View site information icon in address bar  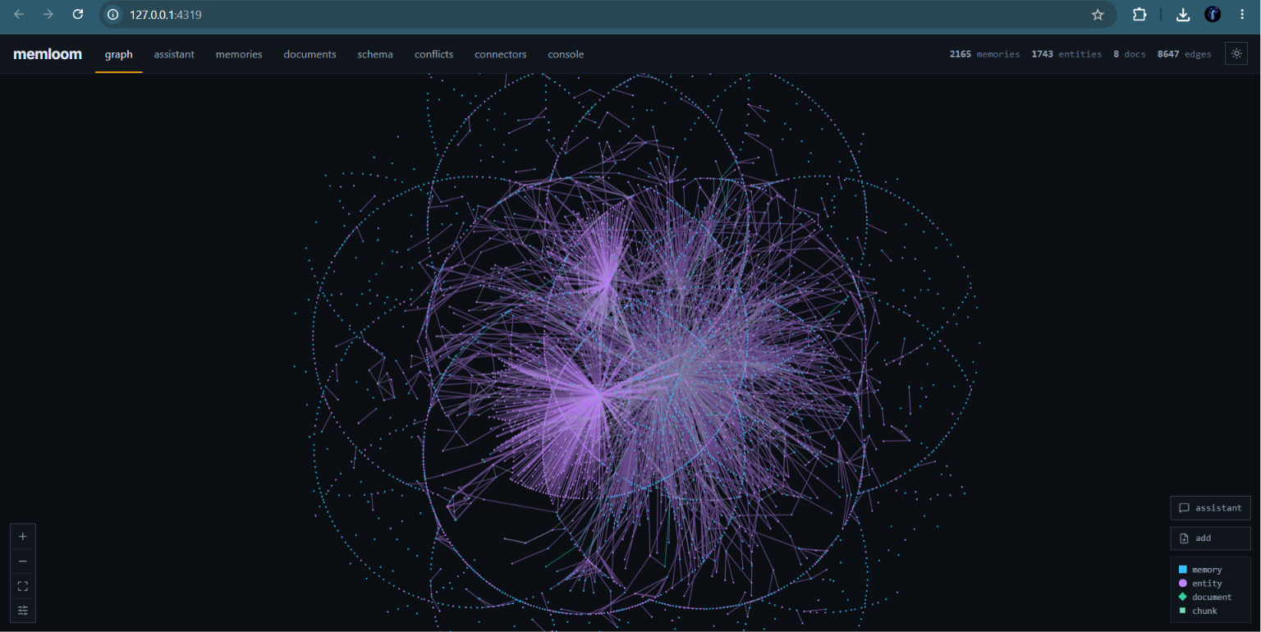pos(113,14)
